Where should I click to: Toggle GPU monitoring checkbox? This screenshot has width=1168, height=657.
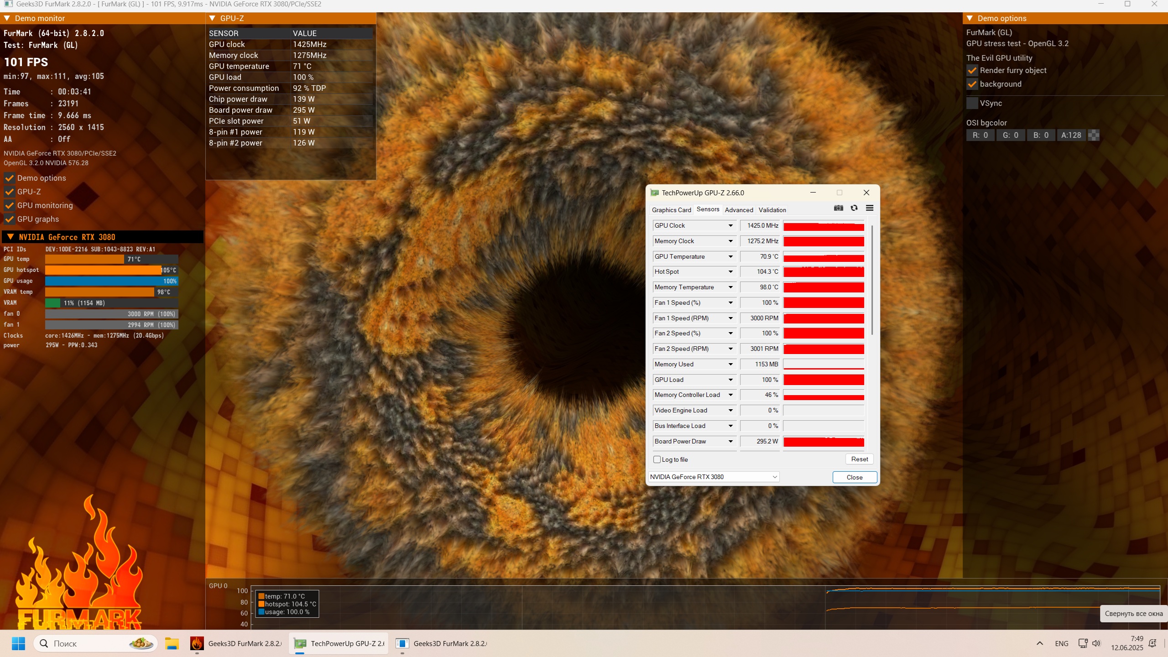(9, 205)
